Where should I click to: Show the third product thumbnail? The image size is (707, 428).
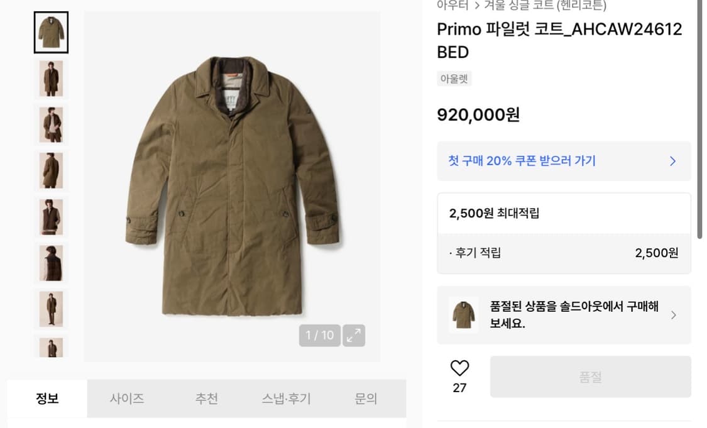coord(51,124)
